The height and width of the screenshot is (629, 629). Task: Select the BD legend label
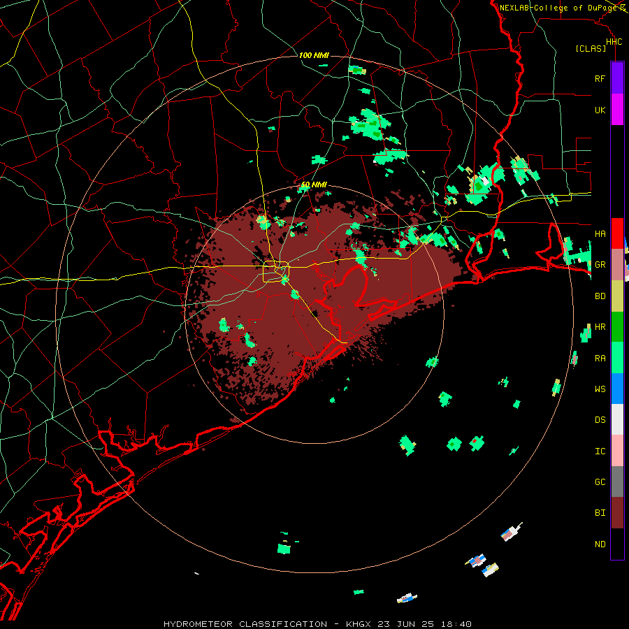600,296
